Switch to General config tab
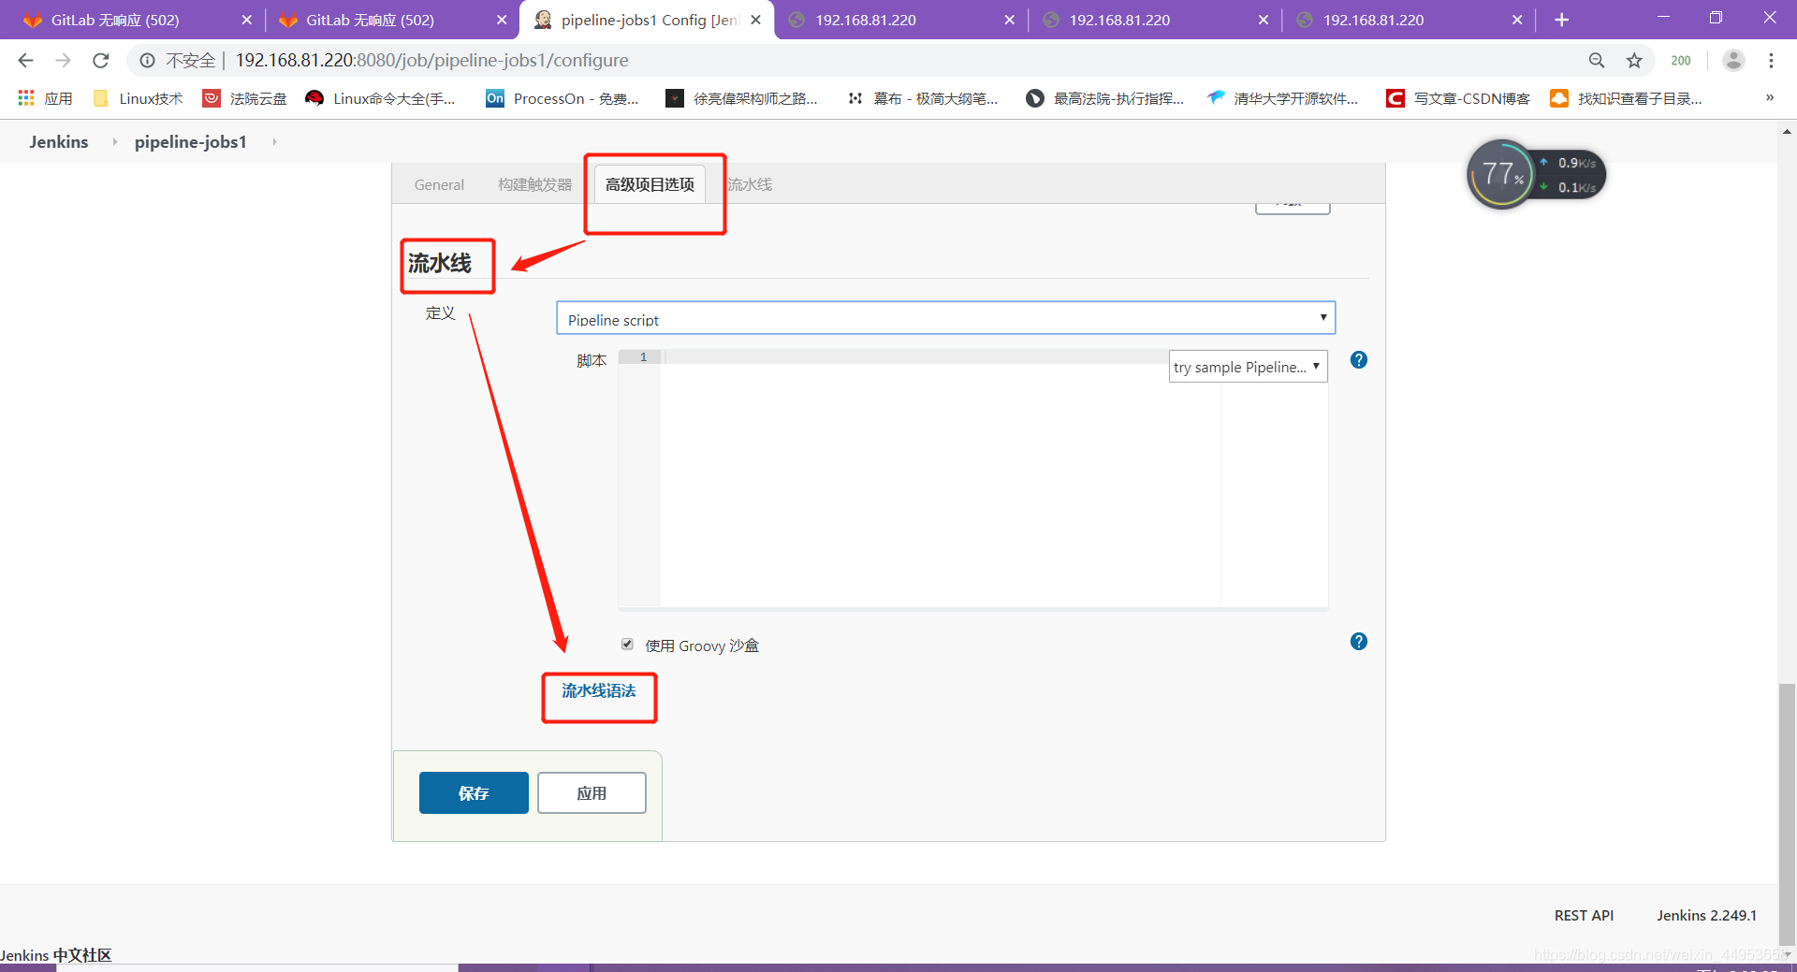The image size is (1797, 972). point(439,185)
